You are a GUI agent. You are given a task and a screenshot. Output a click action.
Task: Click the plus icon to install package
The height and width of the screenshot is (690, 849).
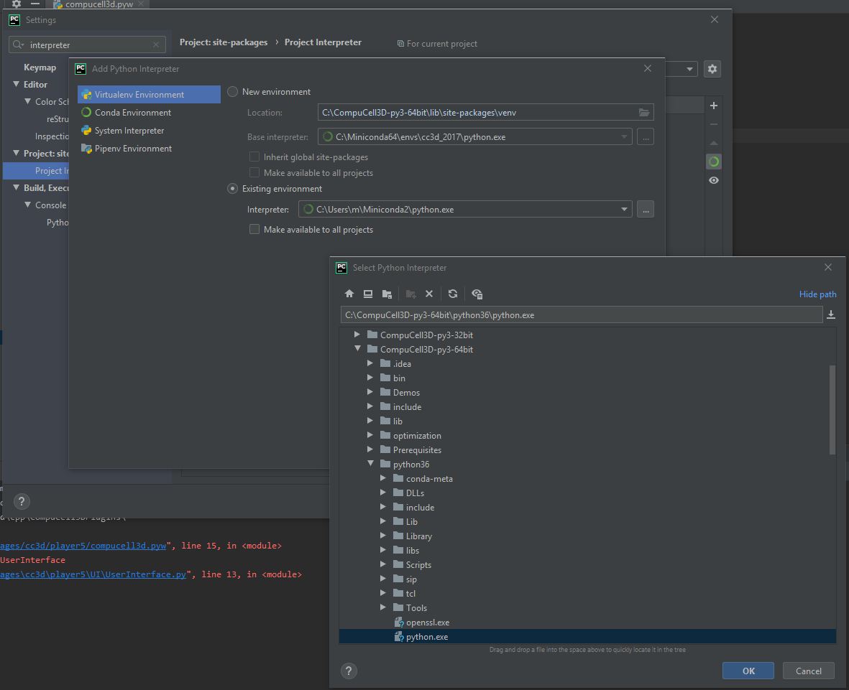click(714, 106)
